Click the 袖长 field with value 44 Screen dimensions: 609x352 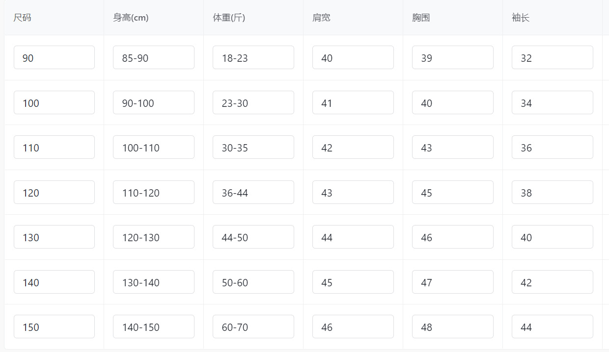[552, 327]
